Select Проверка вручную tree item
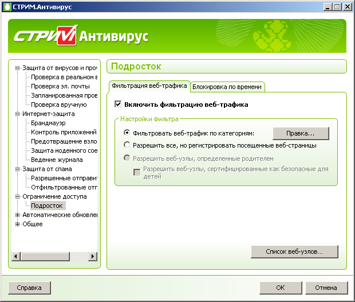The width and height of the screenshot is (355, 302). click(x=59, y=104)
